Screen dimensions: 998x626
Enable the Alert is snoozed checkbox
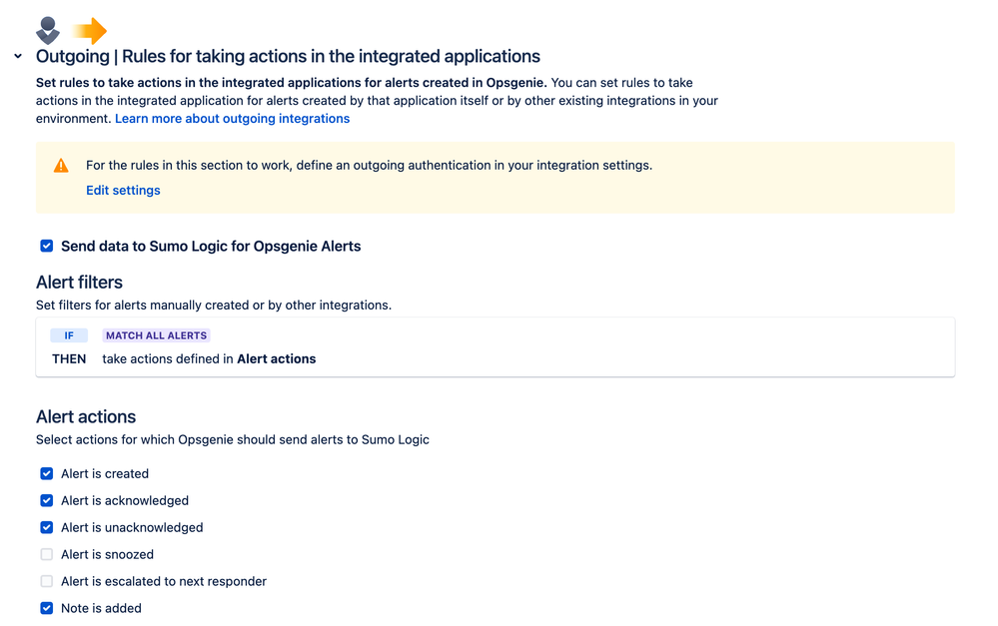pyautogui.click(x=47, y=554)
